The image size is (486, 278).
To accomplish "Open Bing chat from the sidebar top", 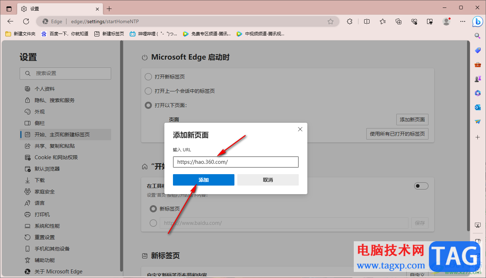I will 478,21.
